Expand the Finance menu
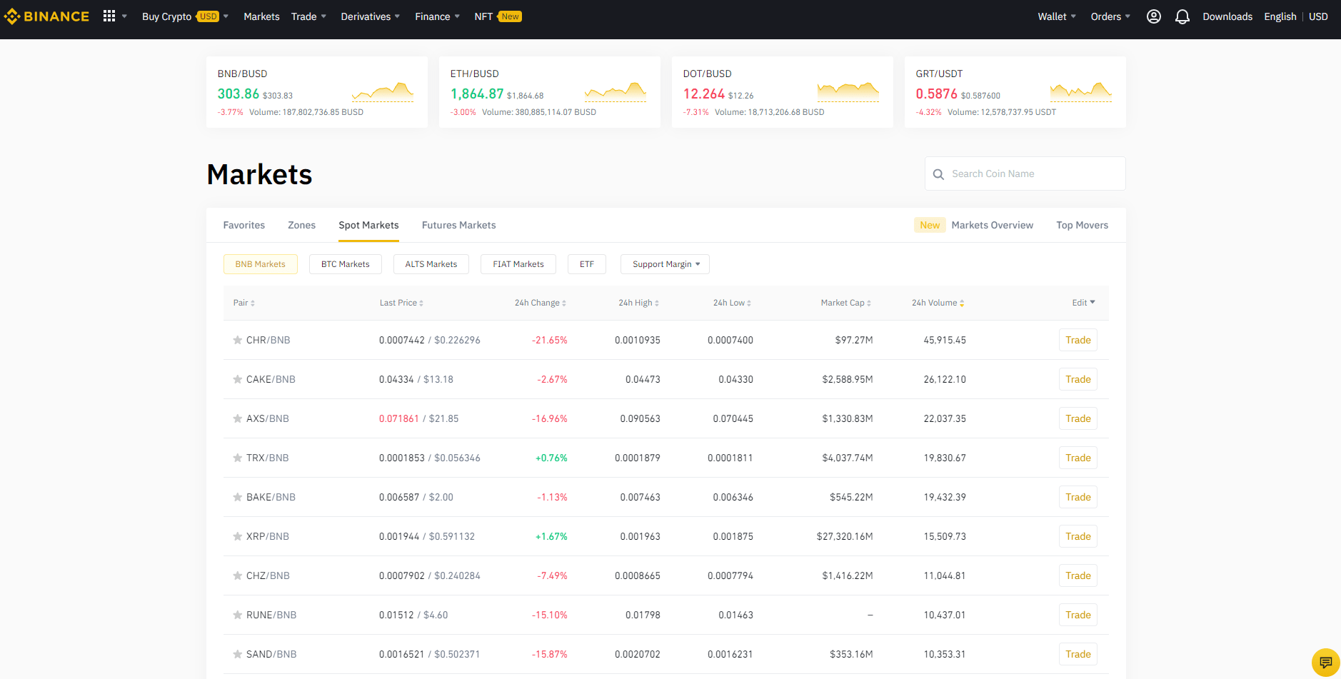1341x679 pixels. (437, 16)
